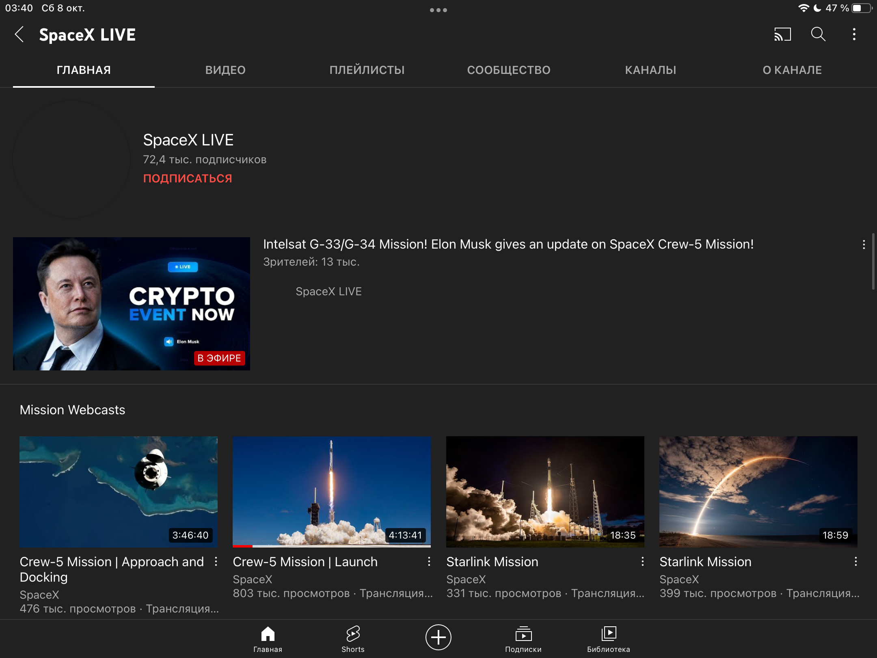
Task: Switch to the СООБЩЕСТВО tab
Action: coord(509,70)
